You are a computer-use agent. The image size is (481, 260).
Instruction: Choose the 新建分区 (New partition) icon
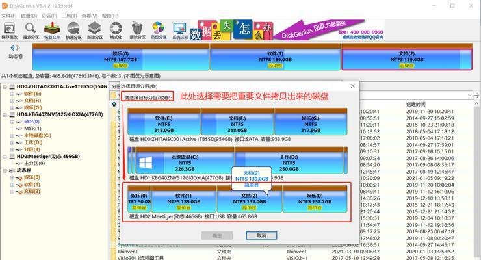pyautogui.click(x=95, y=31)
